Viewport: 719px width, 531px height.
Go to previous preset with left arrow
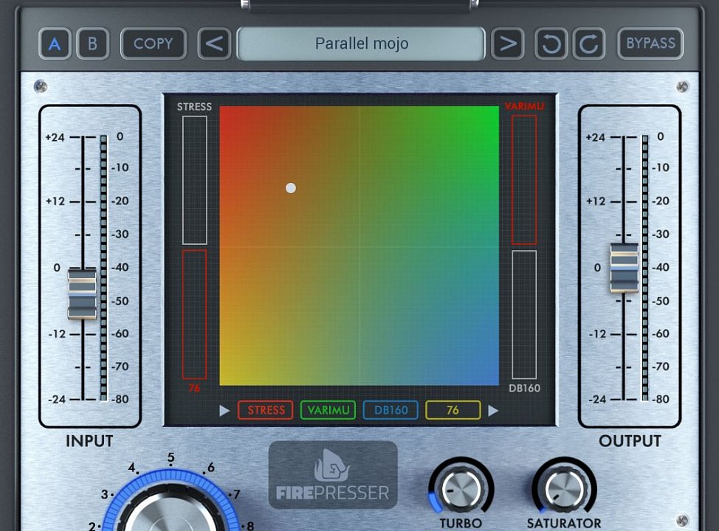[x=214, y=44]
